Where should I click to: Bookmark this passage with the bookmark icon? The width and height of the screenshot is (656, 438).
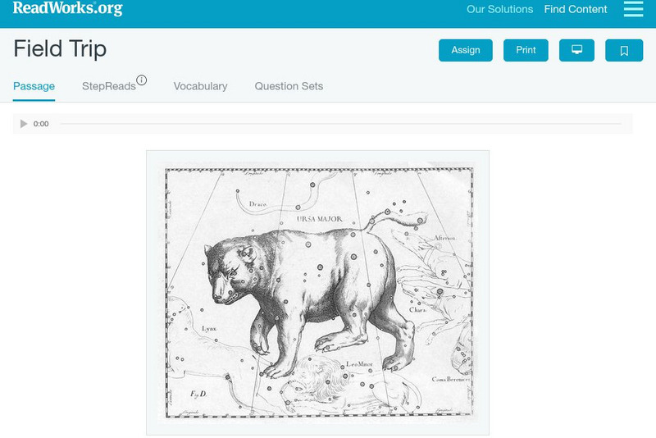[624, 50]
